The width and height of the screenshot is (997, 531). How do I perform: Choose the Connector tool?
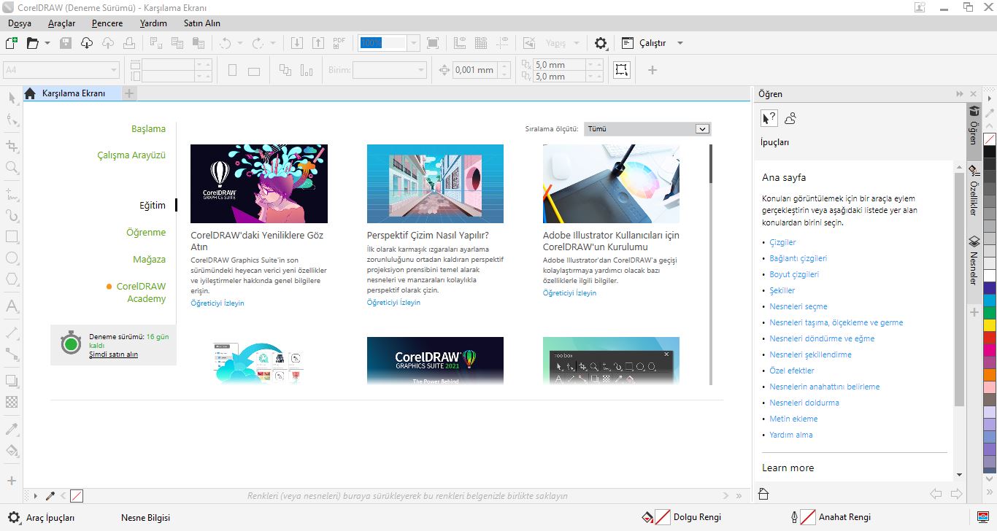(12, 354)
